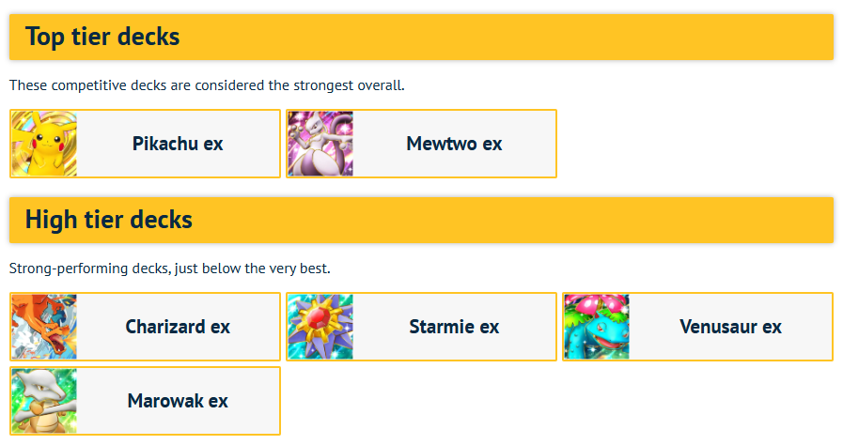843x445 pixels.
Task: Click the High tier decks heading
Action: (x=109, y=220)
